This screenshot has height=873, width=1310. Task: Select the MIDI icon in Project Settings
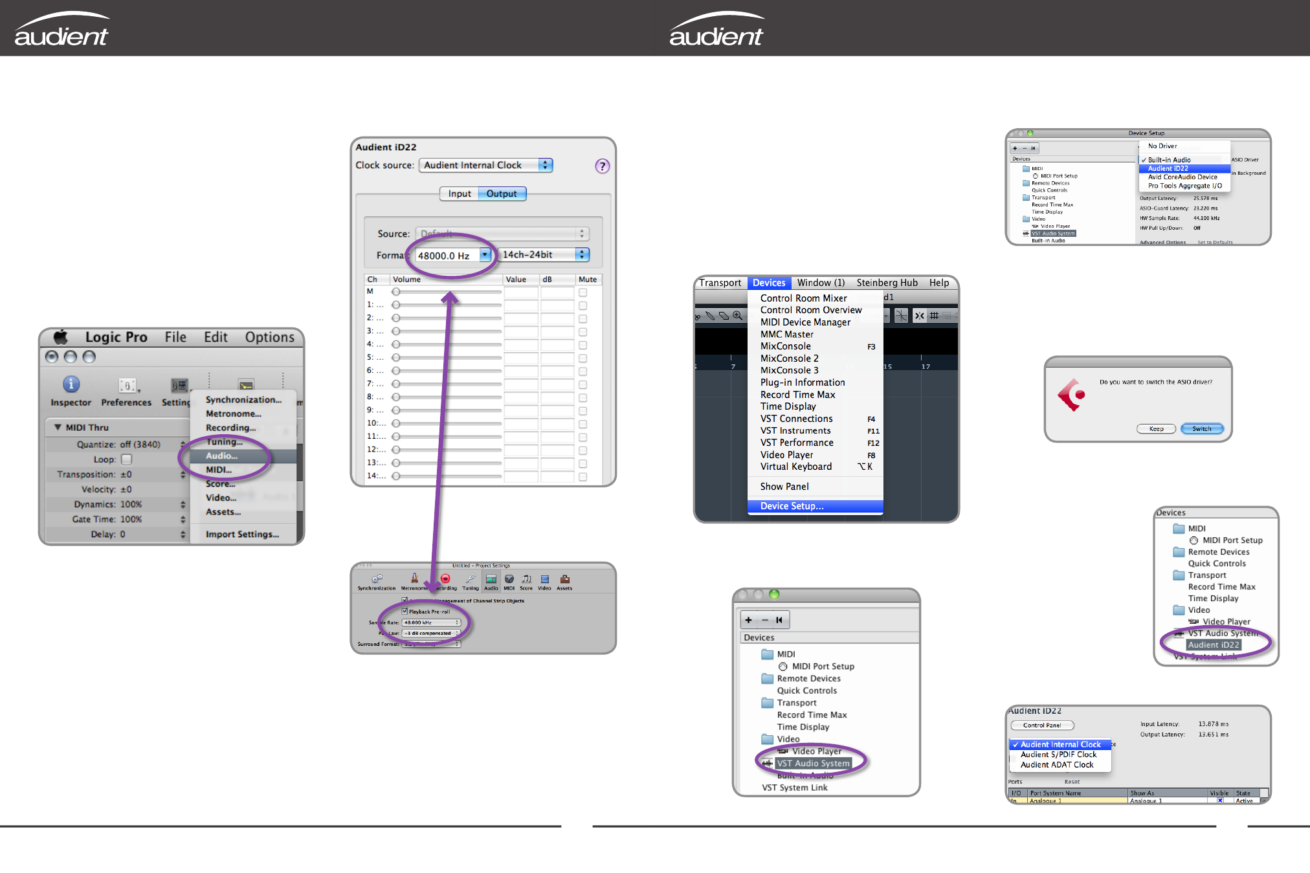click(x=509, y=579)
